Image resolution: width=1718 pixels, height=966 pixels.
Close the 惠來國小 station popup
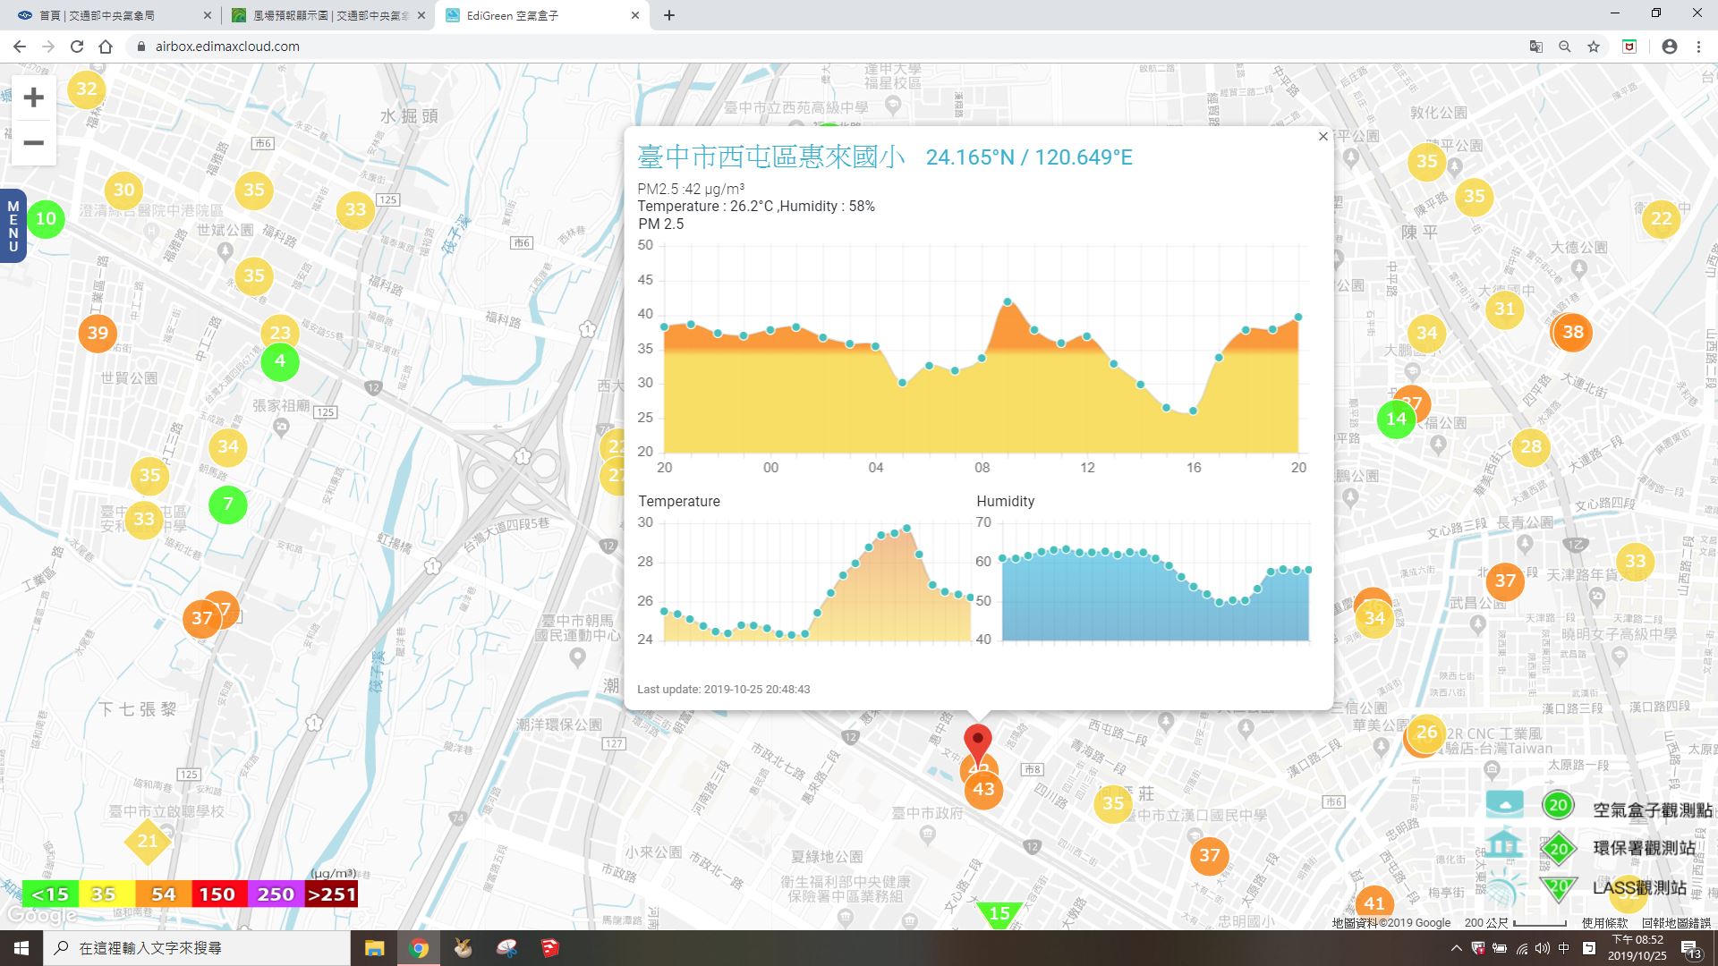coord(1323,137)
